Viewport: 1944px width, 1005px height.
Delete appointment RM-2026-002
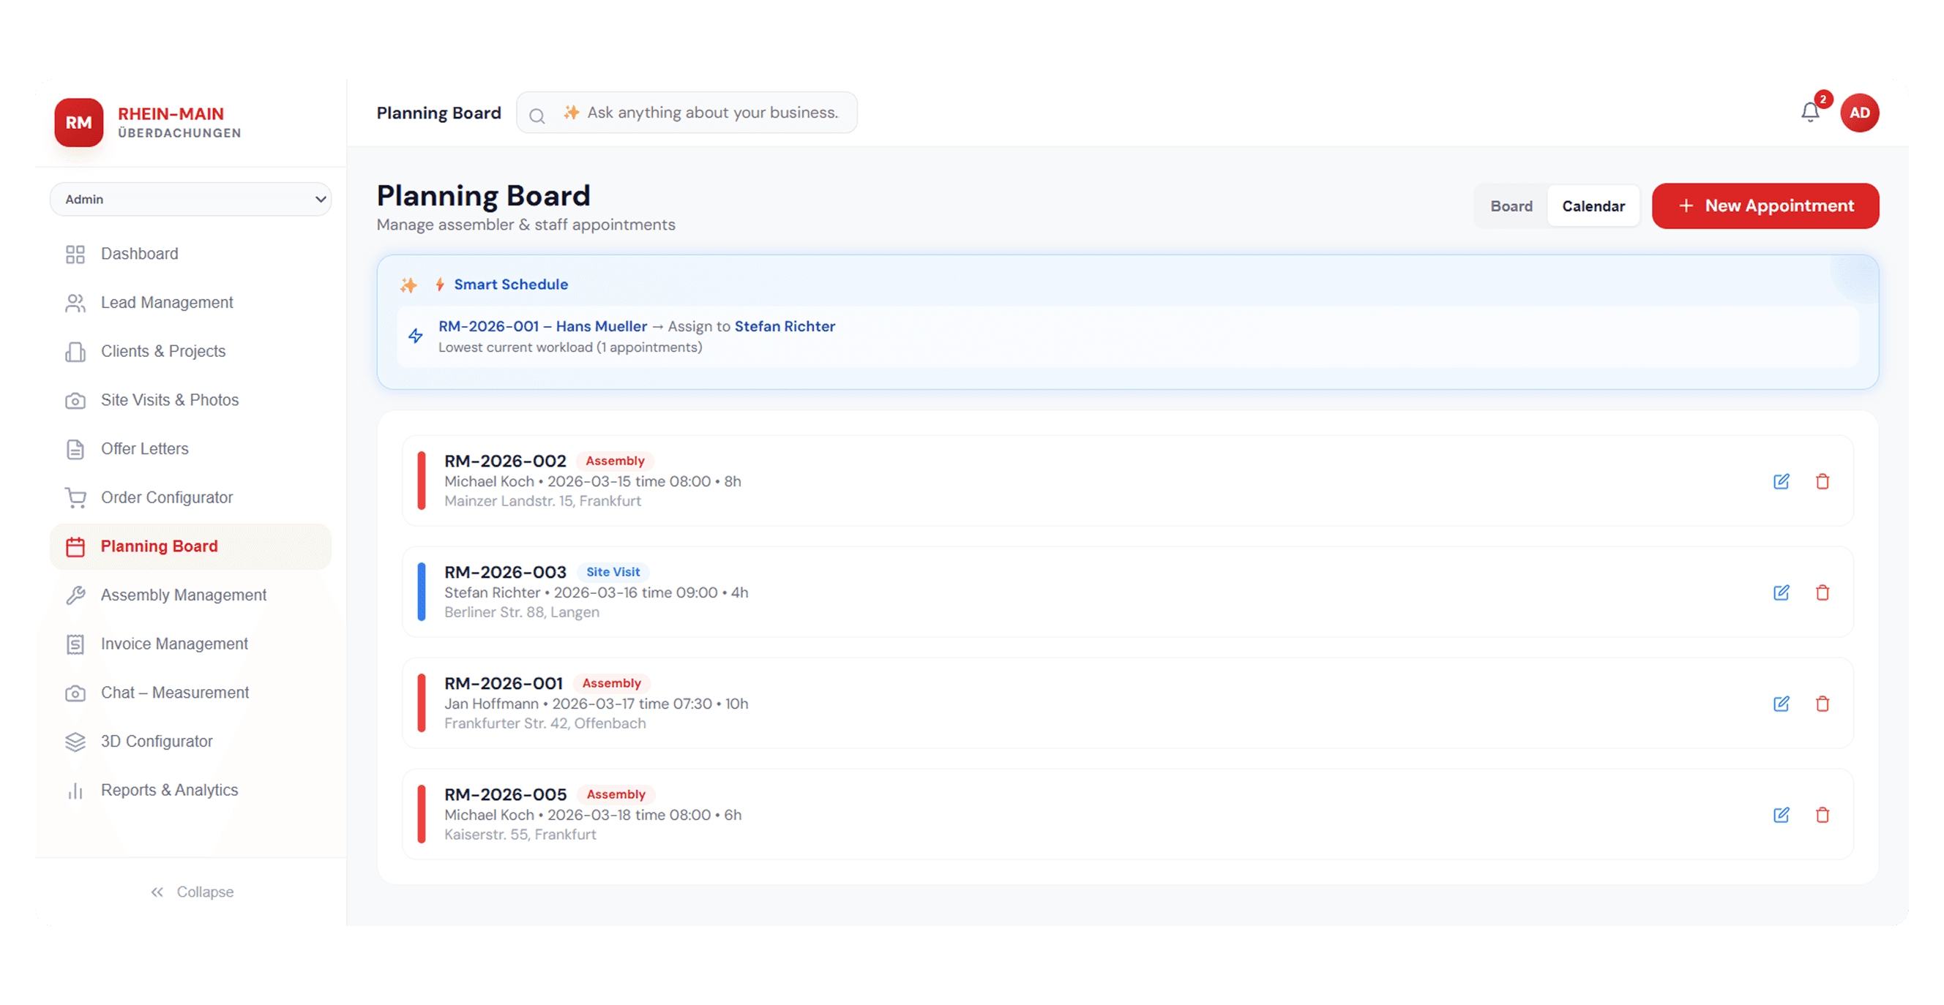1822,481
